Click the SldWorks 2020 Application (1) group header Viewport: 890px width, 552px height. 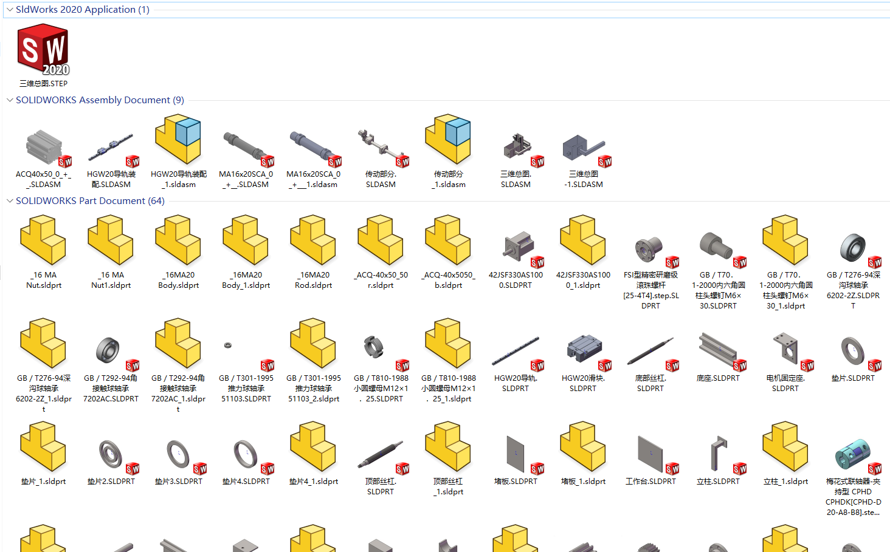[x=83, y=10]
